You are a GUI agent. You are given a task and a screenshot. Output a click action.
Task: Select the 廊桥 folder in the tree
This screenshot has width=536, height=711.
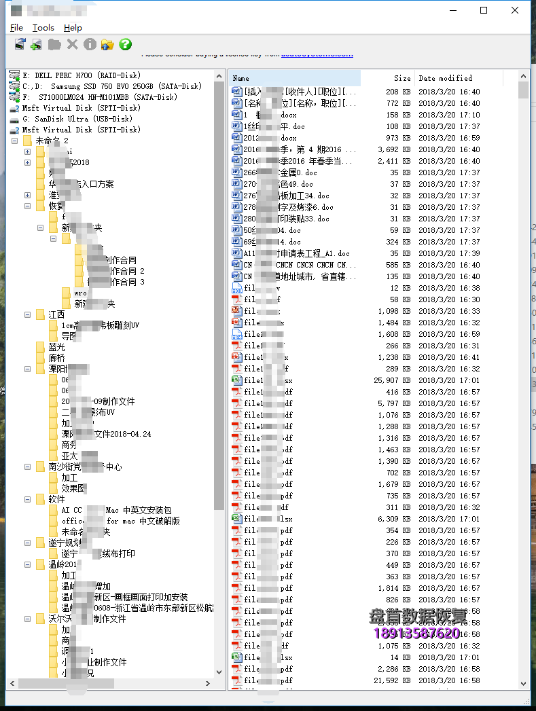56,359
